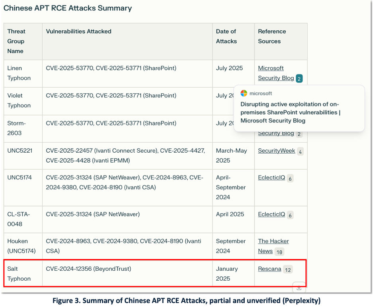The height and width of the screenshot is (307, 373).
Task: Select the "Storm-2603" threat group cell
Action: (23, 128)
